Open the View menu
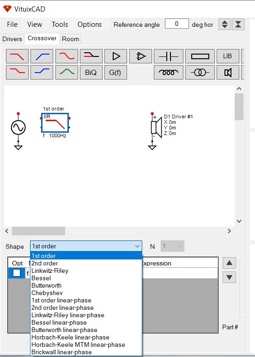 point(35,25)
